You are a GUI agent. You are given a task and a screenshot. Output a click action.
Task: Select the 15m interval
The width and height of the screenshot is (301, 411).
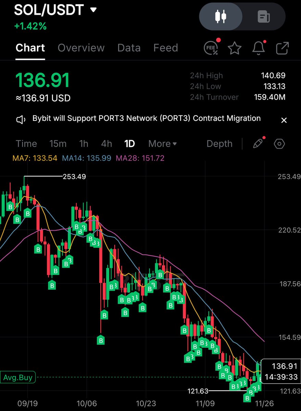(x=58, y=144)
